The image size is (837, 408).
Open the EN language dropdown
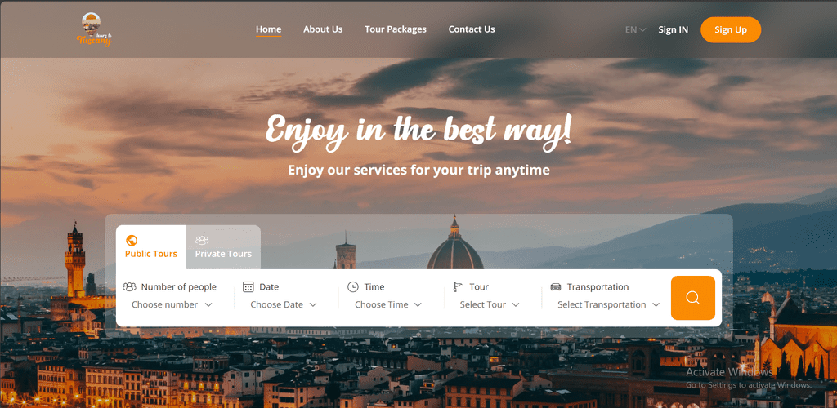636,30
